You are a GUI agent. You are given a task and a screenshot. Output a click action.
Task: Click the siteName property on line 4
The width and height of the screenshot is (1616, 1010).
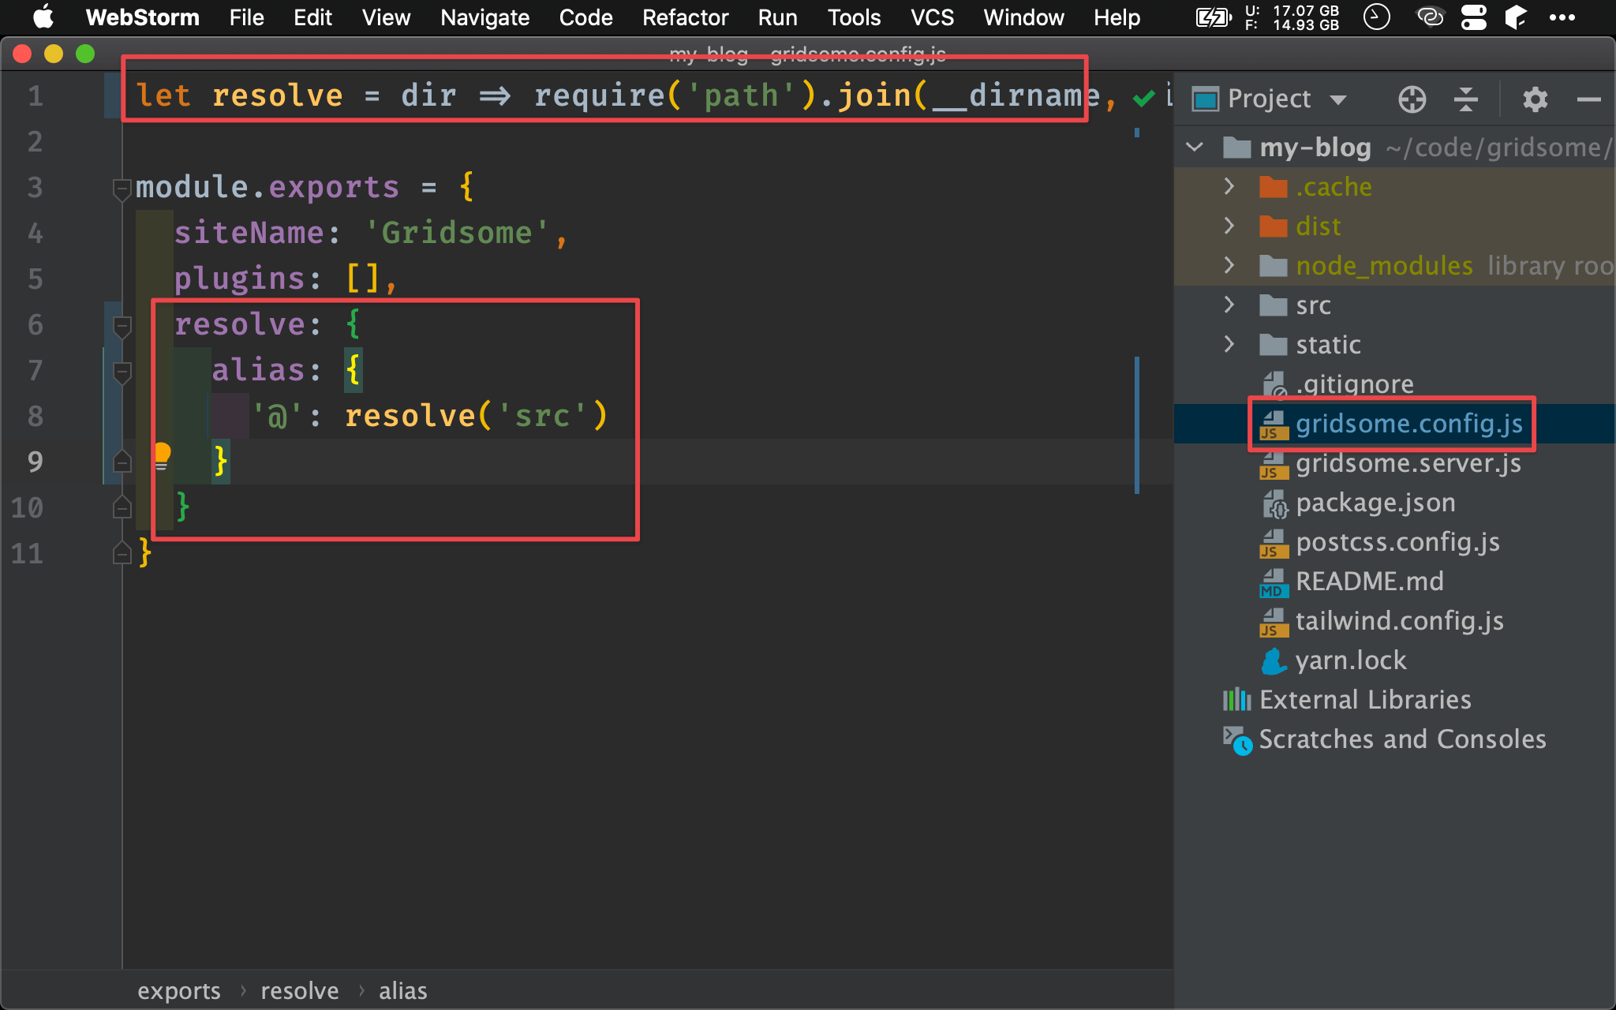(249, 233)
